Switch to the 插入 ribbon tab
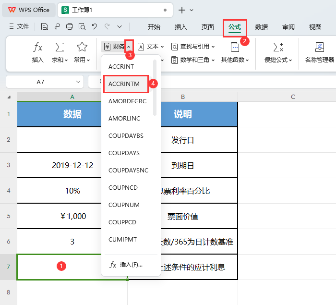The width and height of the screenshot is (336, 305). pyautogui.click(x=180, y=27)
